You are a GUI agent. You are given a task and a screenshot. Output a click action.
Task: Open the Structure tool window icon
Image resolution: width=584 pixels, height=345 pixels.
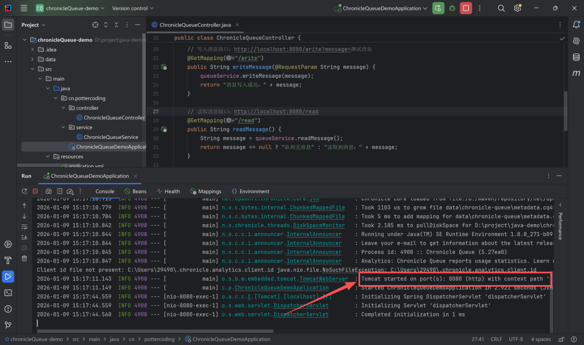[x=8, y=45]
